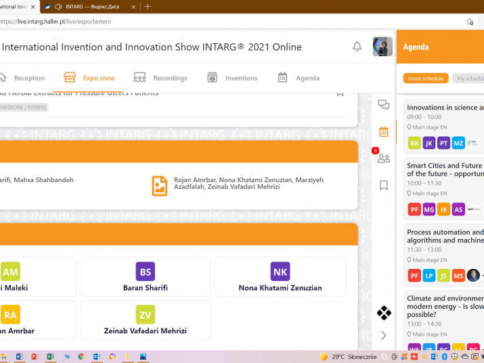This screenshot has height=363, width=484.
Task: Click the orange image file icon
Action: 160,186
